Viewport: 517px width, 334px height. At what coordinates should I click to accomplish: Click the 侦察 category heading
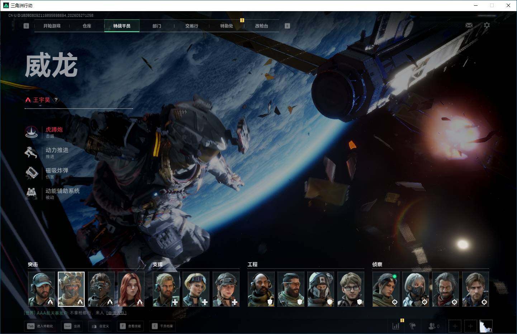coord(377,264)
